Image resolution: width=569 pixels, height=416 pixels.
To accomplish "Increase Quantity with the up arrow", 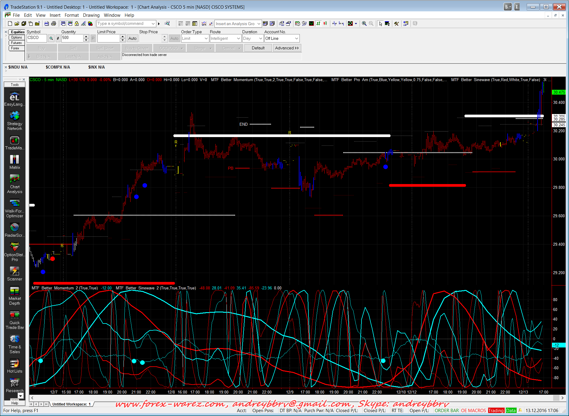I will click(86, 37).
